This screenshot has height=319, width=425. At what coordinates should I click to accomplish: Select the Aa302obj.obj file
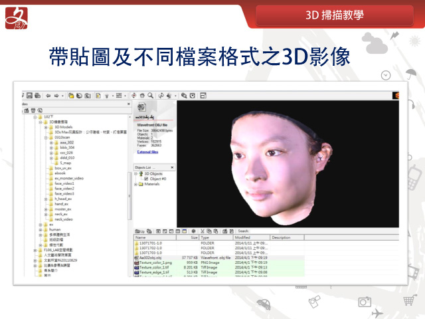pos(219,258)
